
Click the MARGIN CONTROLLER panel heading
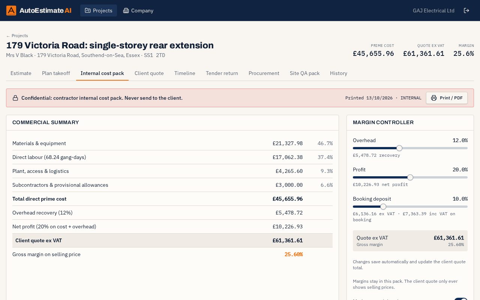point(383,122)
